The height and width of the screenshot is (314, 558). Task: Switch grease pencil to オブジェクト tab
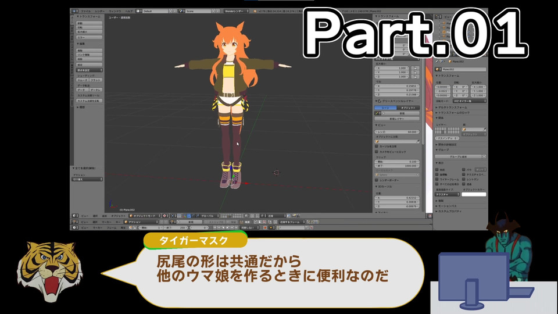click(408, 108)
